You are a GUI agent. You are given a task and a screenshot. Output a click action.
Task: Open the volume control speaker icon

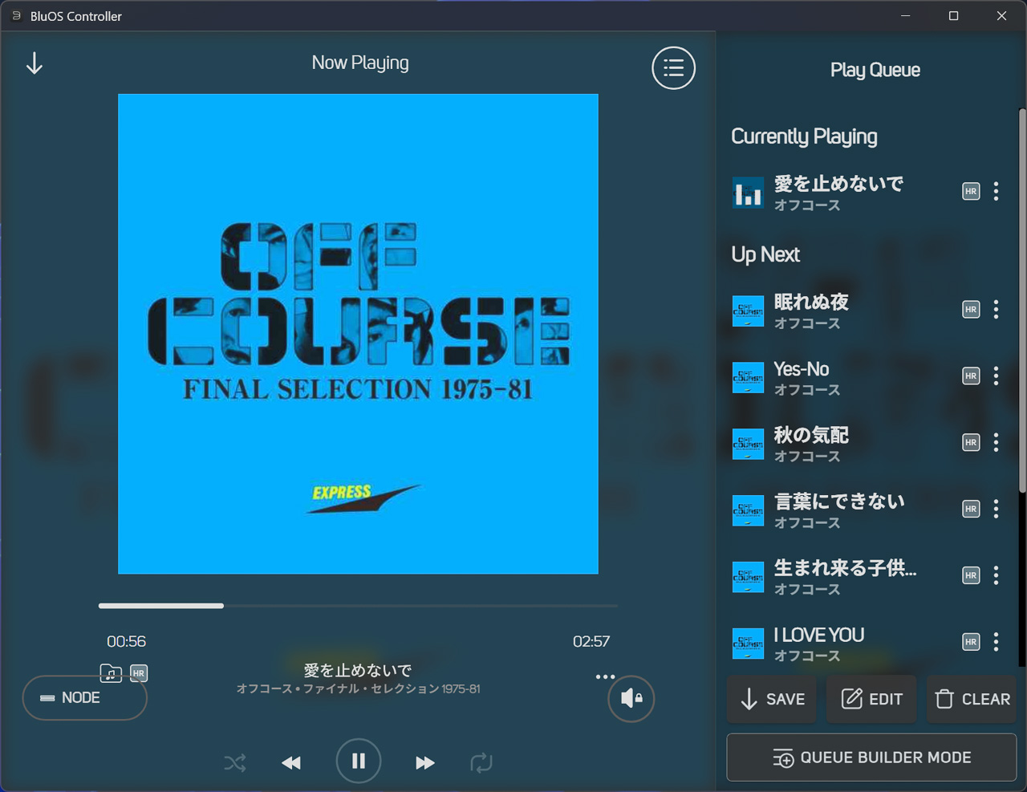pyautogui.click(x=631, y=698)
